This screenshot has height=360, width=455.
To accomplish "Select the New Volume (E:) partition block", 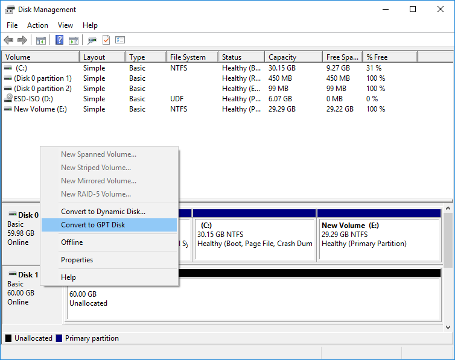I will click(x=379, y=235).
